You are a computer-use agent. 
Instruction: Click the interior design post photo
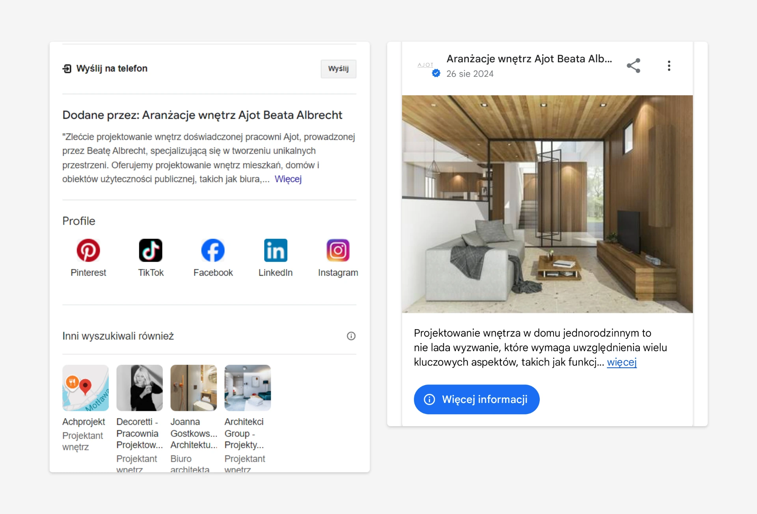coord(547,204)
